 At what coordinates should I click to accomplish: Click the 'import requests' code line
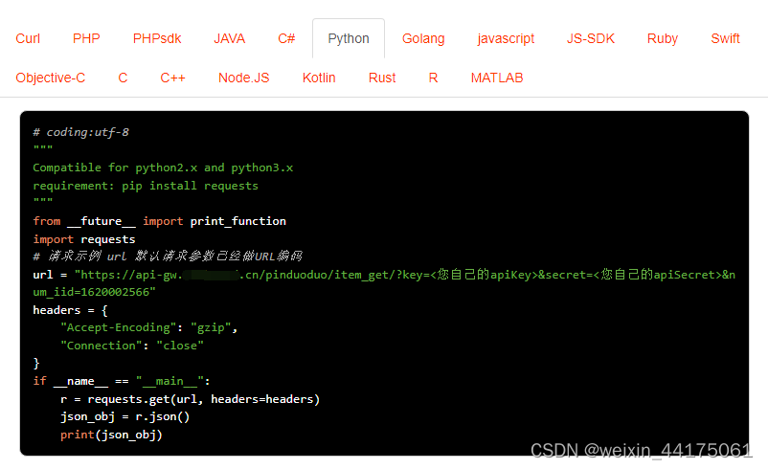point(83,239)
